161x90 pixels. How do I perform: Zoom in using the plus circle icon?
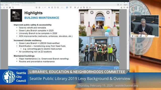click(58, 7)
